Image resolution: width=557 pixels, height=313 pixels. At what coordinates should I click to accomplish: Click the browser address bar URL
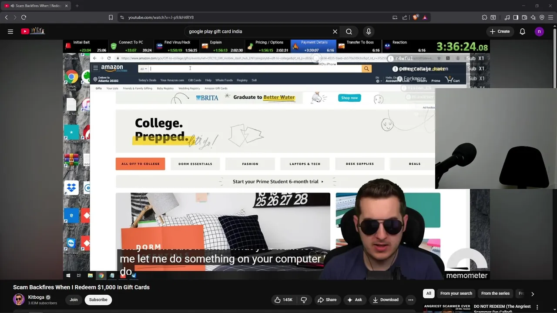(x=161, y=17)
